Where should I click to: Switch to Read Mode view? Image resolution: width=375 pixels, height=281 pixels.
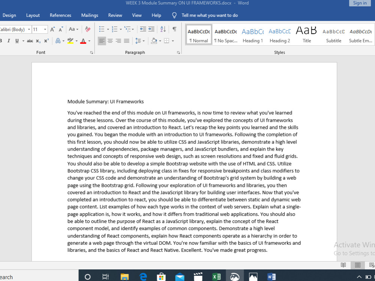click(x=343, y=265)
